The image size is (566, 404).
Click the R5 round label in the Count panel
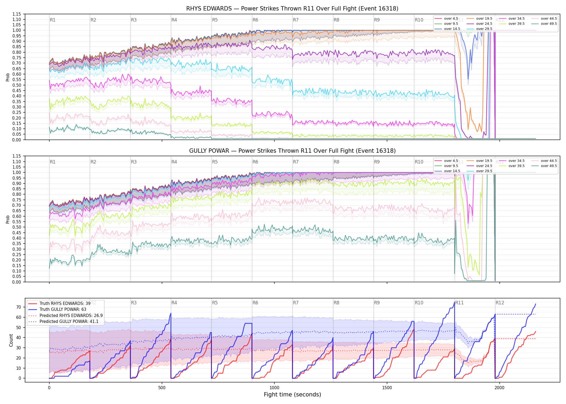[215, 303]
